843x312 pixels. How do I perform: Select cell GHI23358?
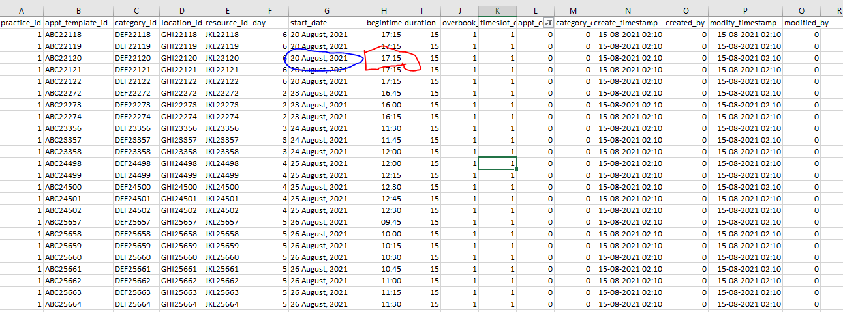coord(181,152)
